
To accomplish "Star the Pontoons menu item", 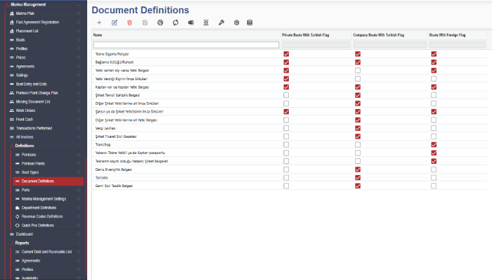I will pyautogui.click(x=79, y=155).
